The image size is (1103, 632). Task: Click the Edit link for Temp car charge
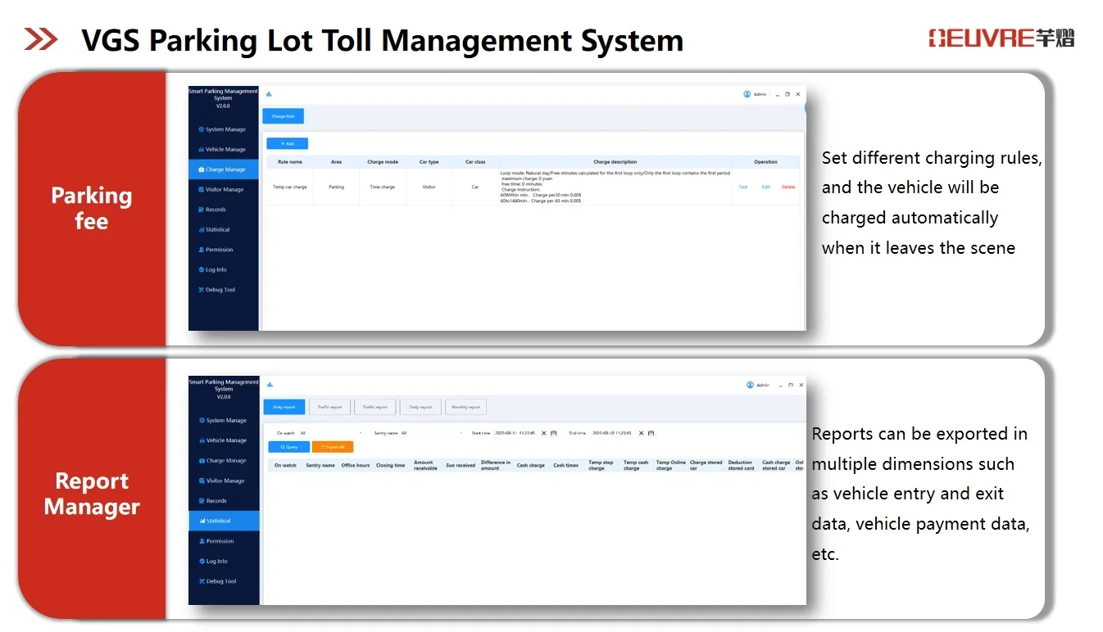point(766,187)
